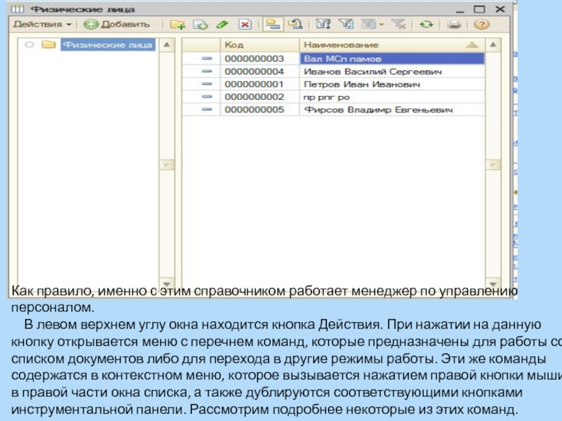Click the mark for deletion icon
This screenshot has width=562, height=421.
[244, 24]
